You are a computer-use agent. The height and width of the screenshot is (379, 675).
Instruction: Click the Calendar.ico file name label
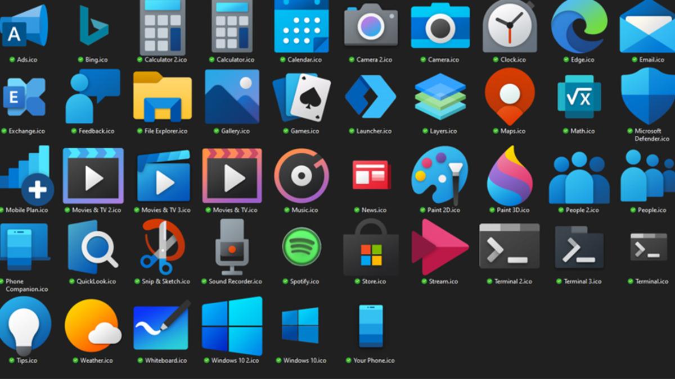[304, 60]
